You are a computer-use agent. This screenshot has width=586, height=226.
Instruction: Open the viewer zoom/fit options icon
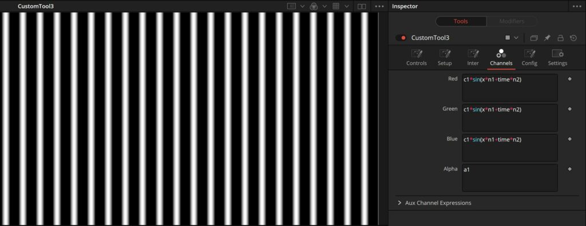point(291,6)
